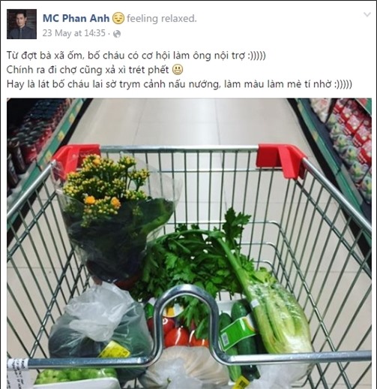Screen dimensions: 377x389
Task: Open the MC Phan Anh profile name link
Action: pyautogui.click(x=76, y=18)
